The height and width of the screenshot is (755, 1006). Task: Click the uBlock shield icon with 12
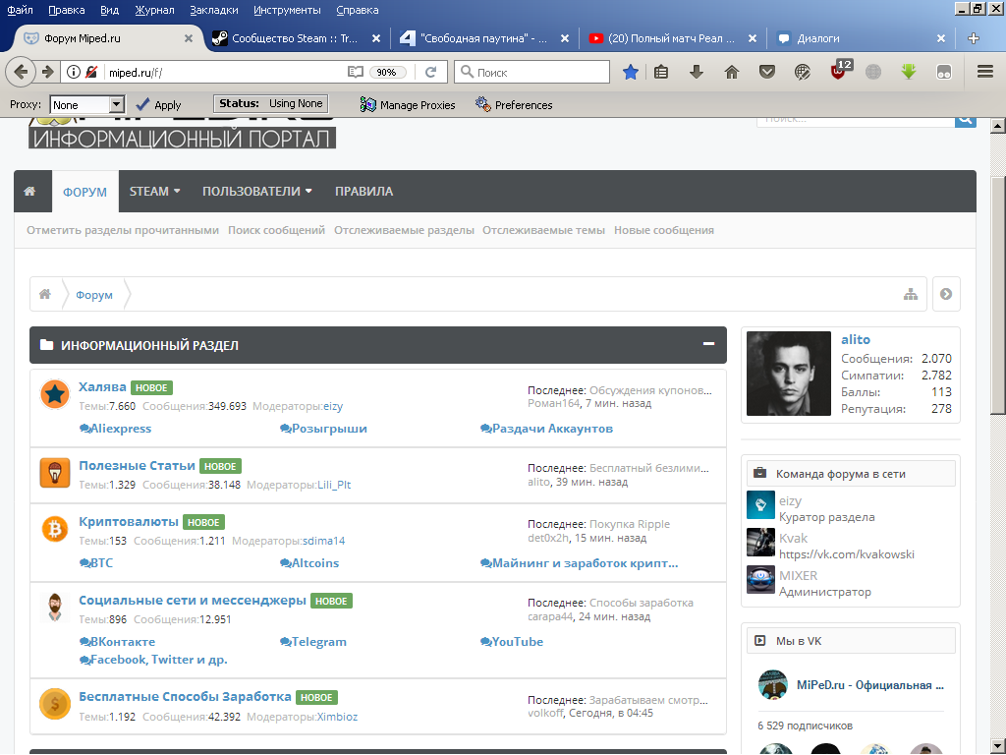click(x=839, y=70)
